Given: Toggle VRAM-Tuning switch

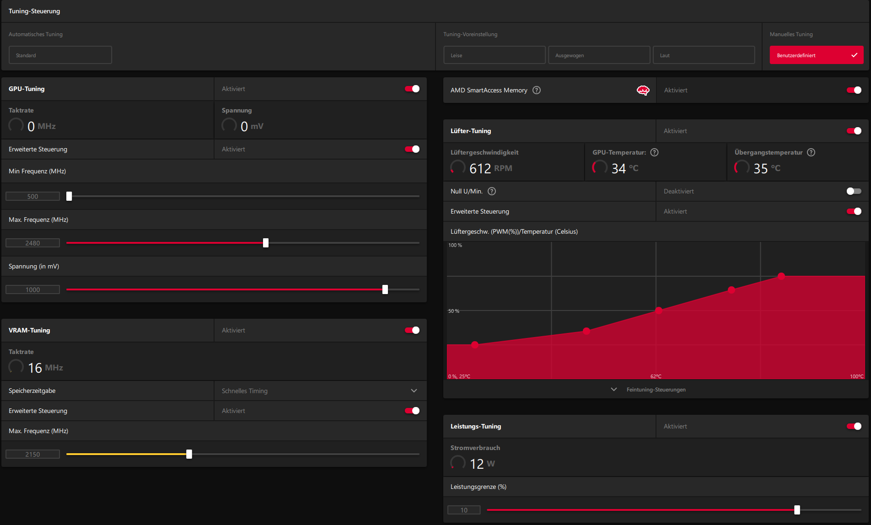Looking at the screenshot, I should (412, 330).
